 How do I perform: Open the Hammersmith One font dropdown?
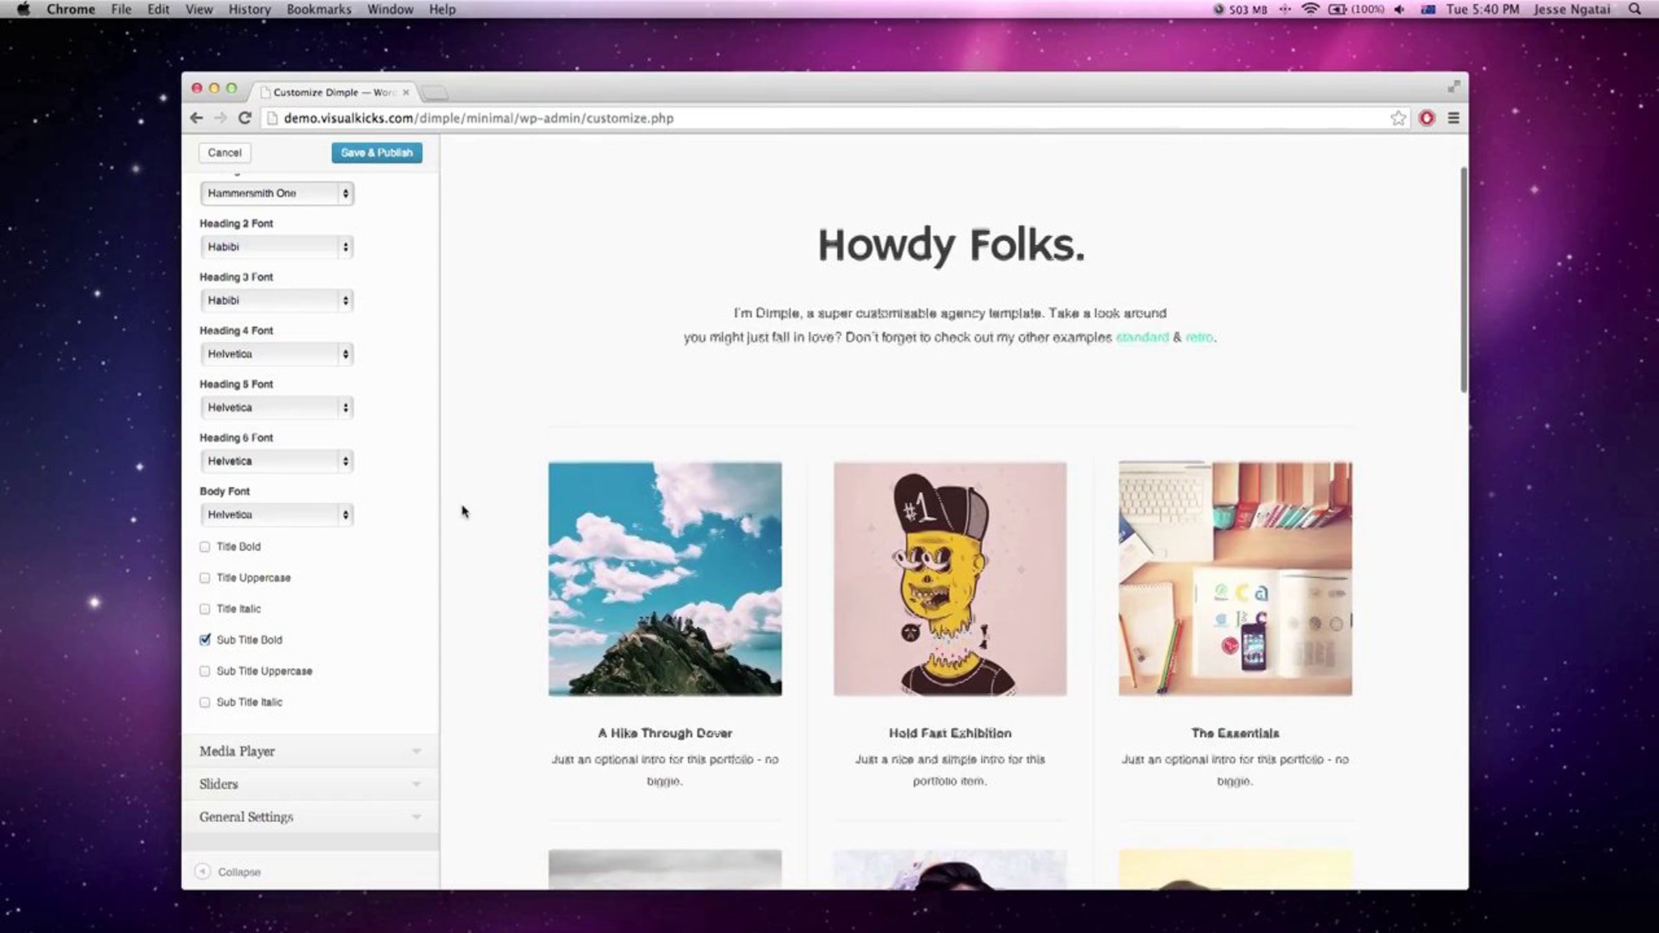click(277, 194)
